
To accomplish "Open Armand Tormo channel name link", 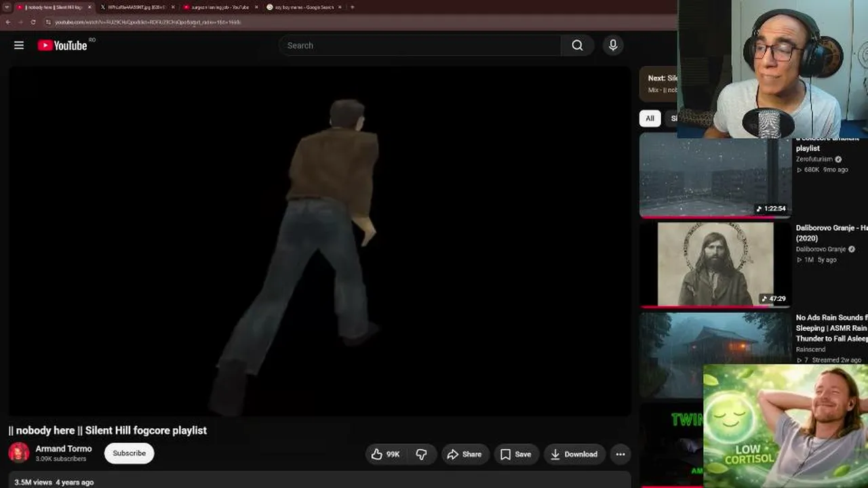I will (64, 449).
